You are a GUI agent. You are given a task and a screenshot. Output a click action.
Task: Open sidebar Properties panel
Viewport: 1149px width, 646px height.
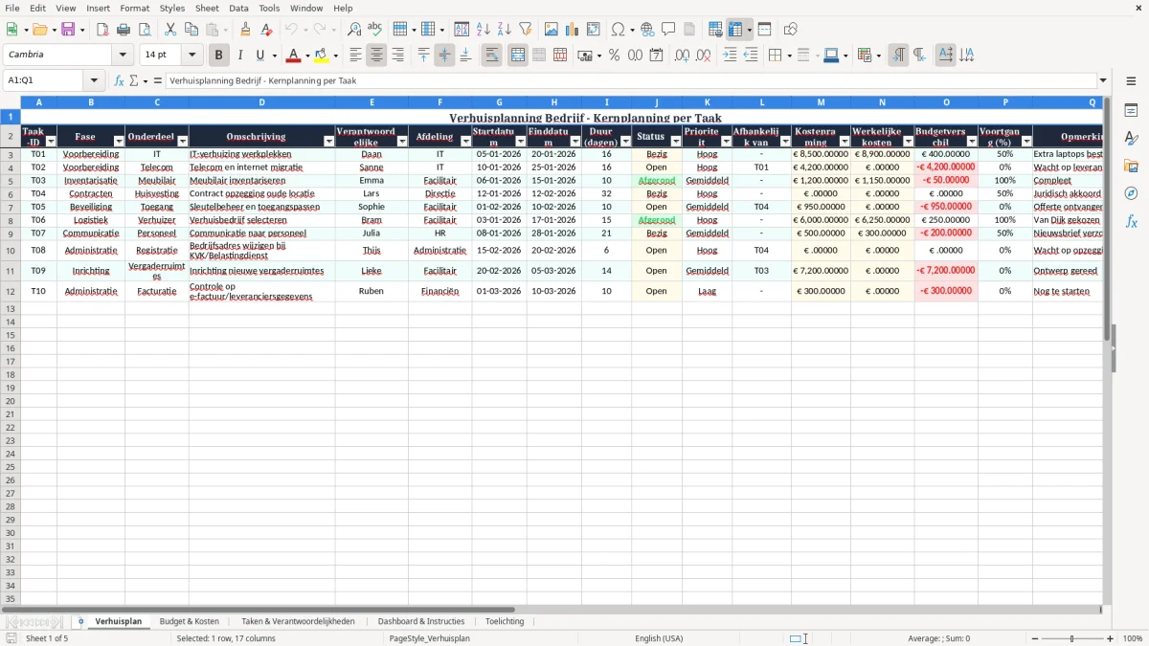1131,111
